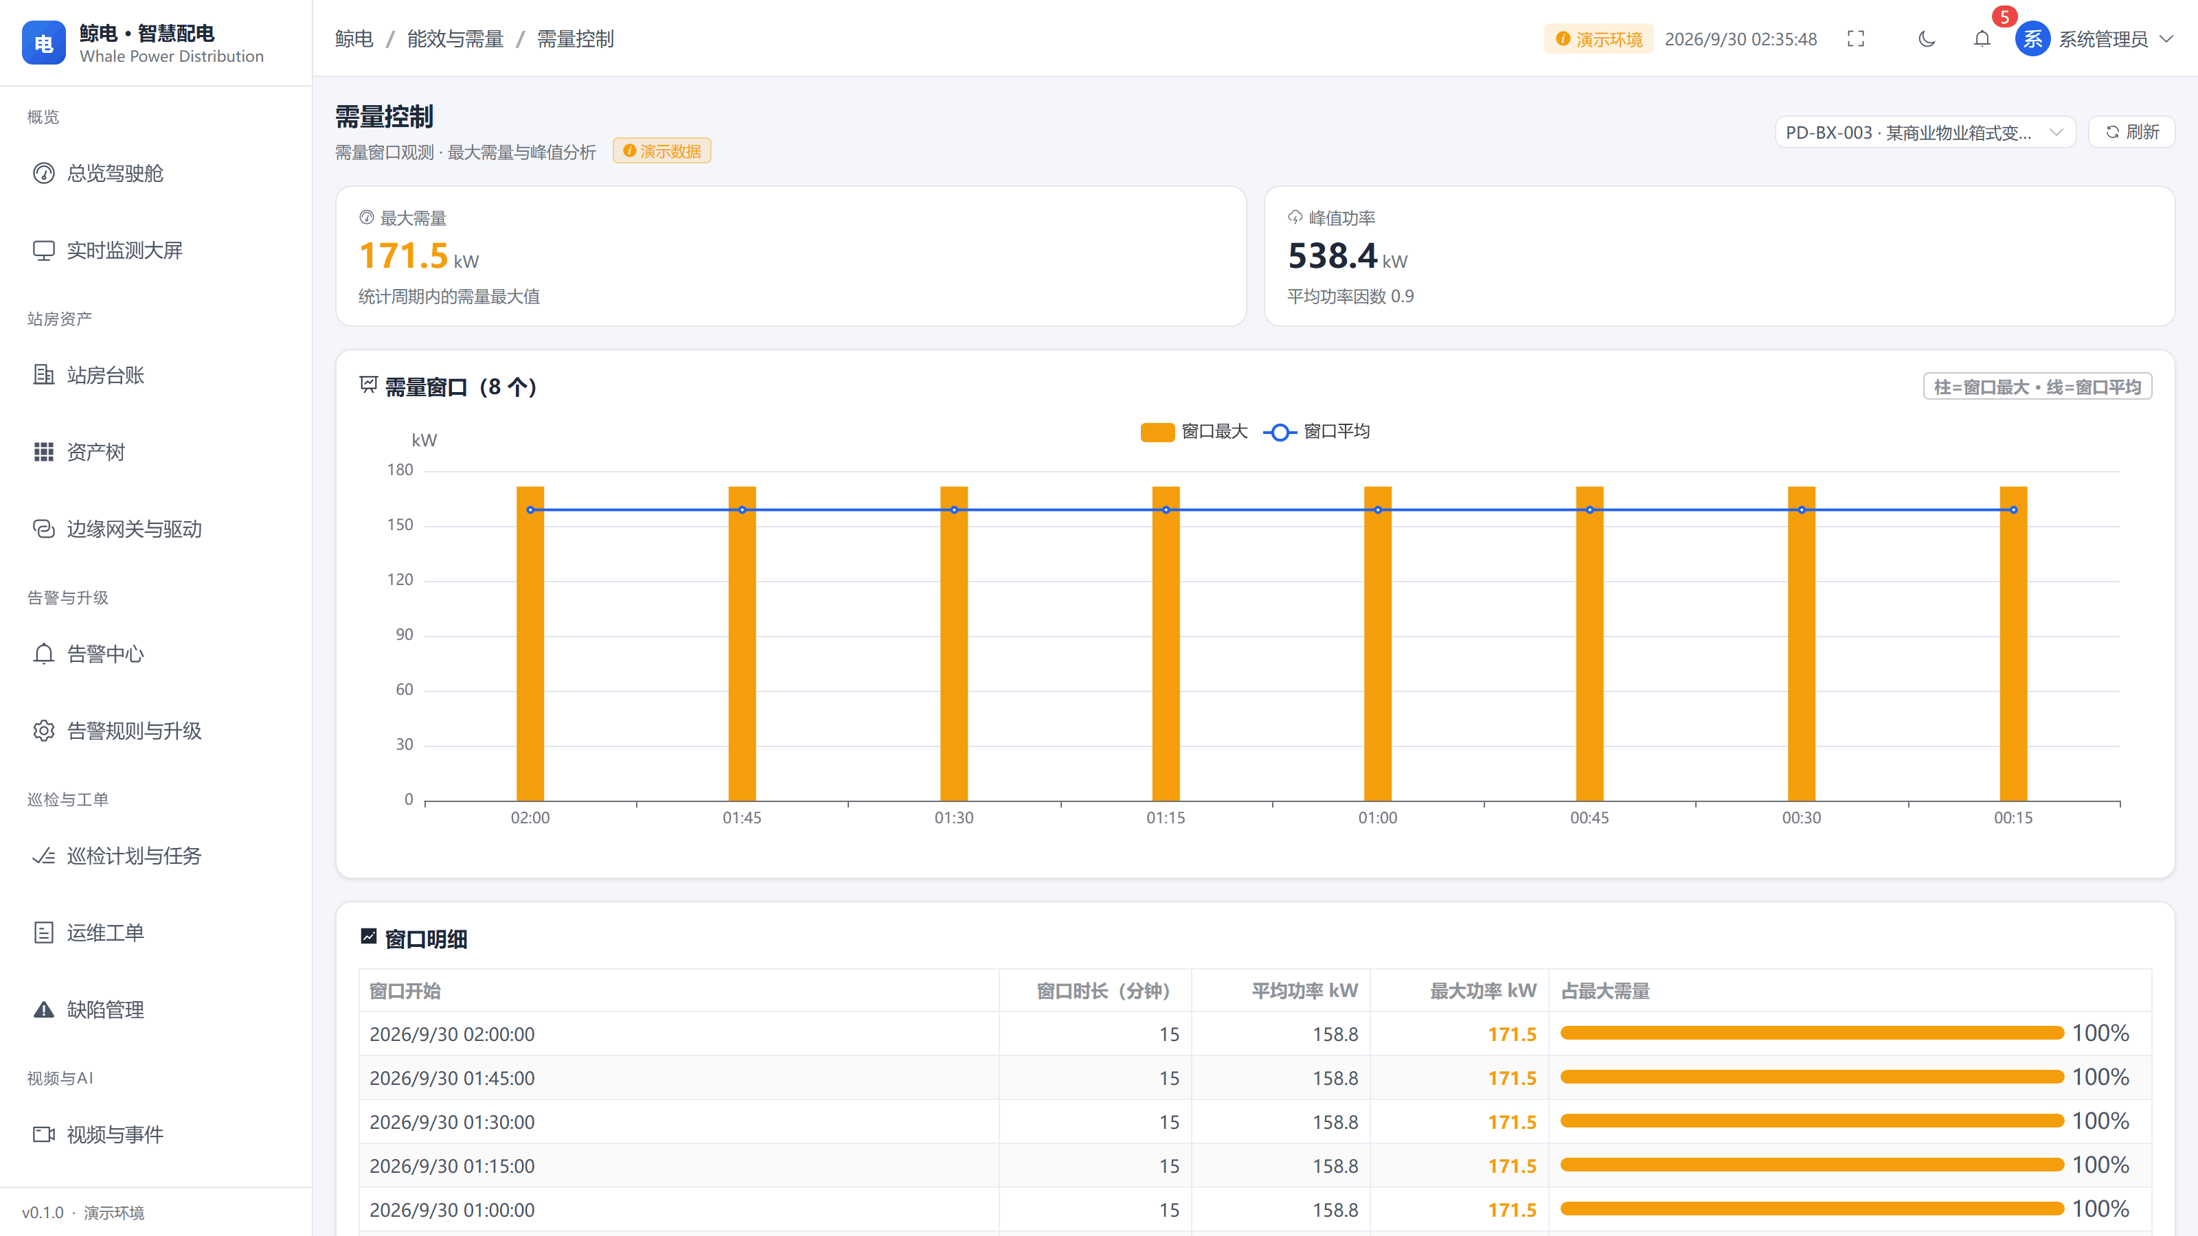Screen dimensions: 2198x1236
Task: Click the 告警中心 bell icon in sidebar
Action: pyautogui.click(x=43, y=654)
